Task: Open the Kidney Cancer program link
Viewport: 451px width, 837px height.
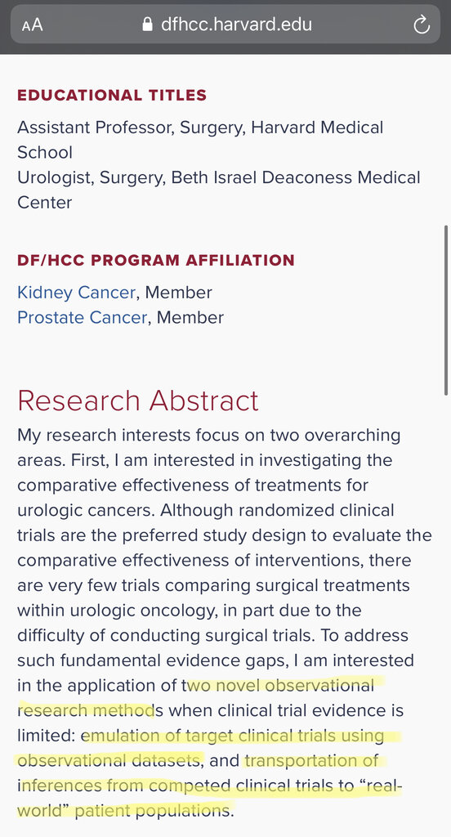Action: 76,293
